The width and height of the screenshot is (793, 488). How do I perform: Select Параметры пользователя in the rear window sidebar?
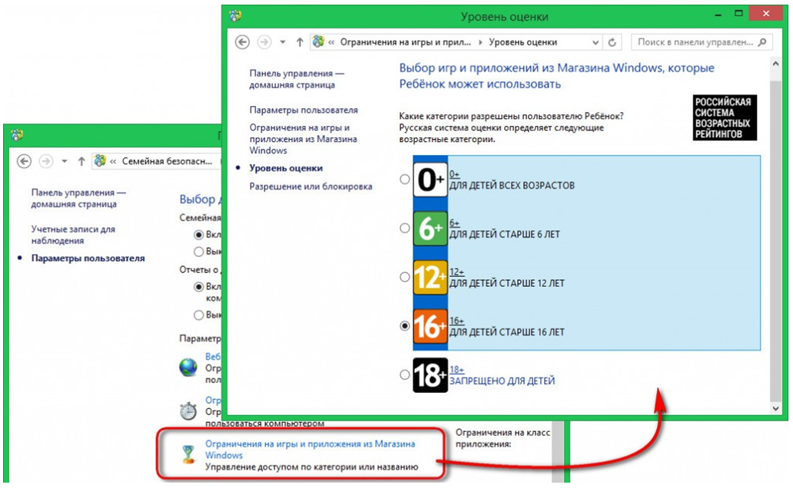[x=88, y=258]
